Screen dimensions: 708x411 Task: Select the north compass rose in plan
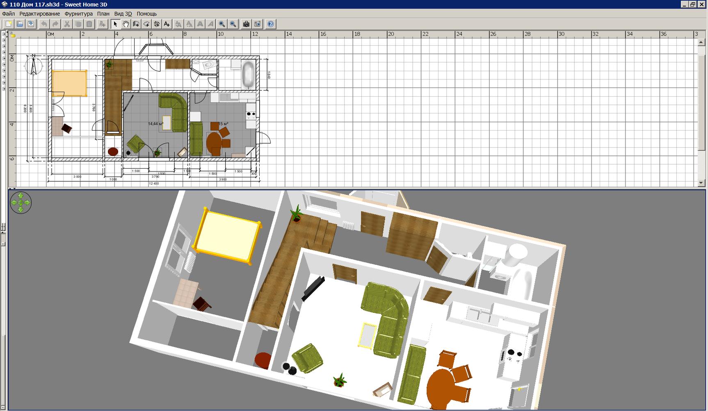tap(34, 65)
